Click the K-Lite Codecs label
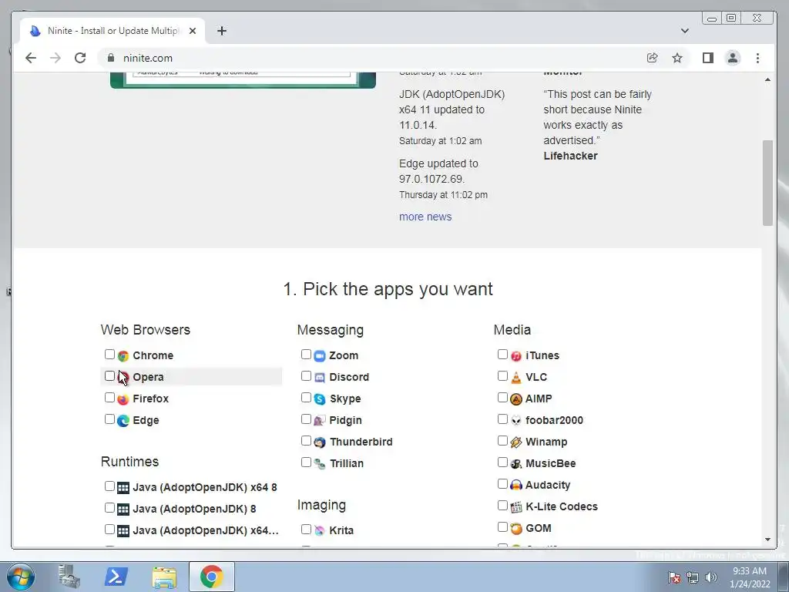The width and height of the screenshot is (789, 592). (x=562, y=507)
